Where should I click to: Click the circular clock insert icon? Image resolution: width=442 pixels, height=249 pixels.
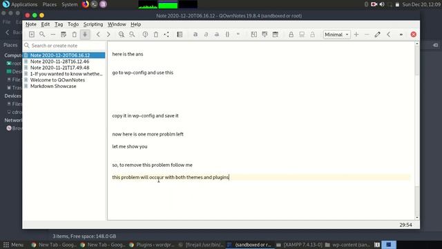145,35
